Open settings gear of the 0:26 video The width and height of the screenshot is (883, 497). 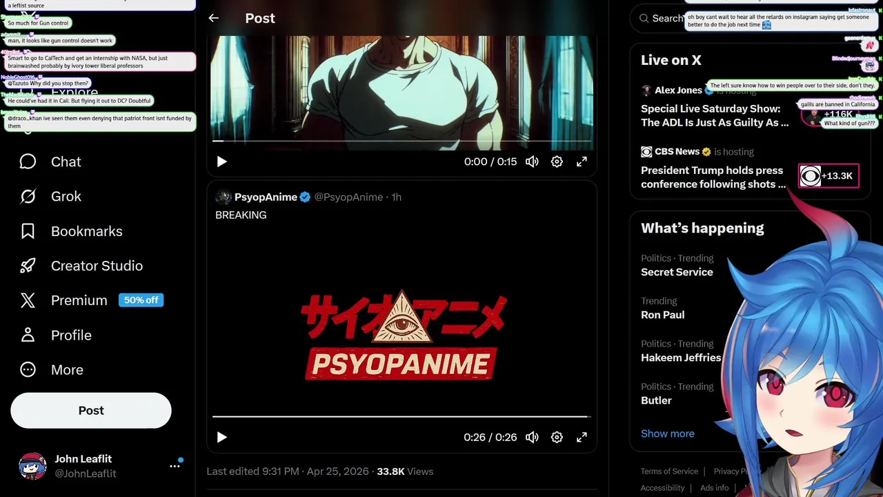[x=557, y=437]
